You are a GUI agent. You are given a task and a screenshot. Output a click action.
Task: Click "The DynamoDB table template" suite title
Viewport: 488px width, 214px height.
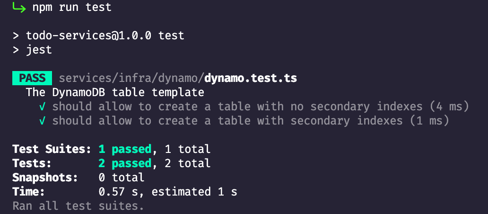115,92
